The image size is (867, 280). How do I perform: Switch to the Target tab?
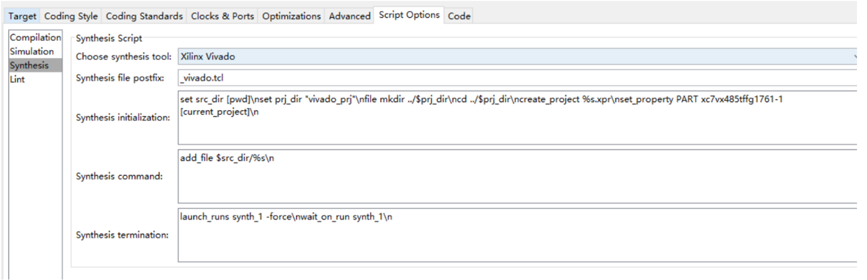[22, 16]
